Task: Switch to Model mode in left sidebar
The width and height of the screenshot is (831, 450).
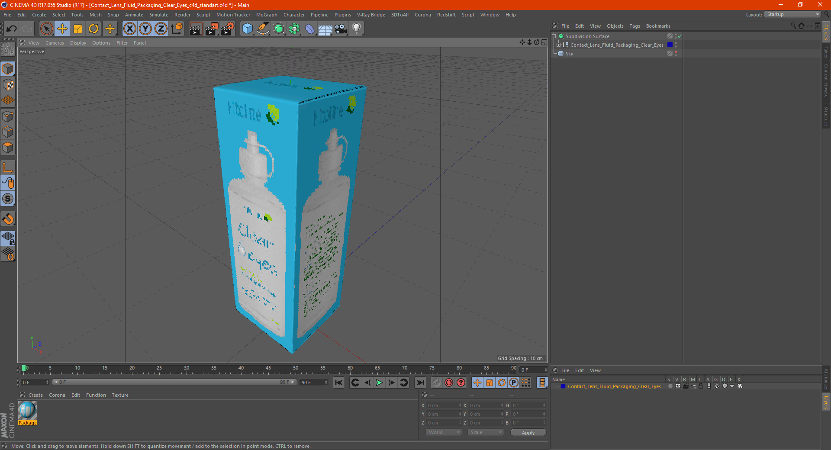Action: click(x=8, y=69)
